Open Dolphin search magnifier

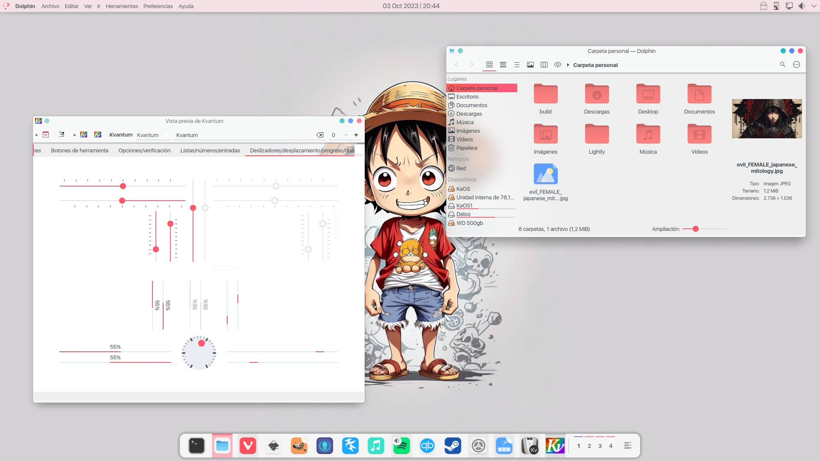click(x=783, y=64)
